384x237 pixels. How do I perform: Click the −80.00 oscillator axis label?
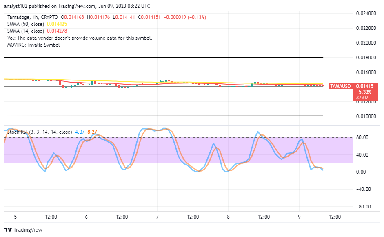tap(364, 207)
